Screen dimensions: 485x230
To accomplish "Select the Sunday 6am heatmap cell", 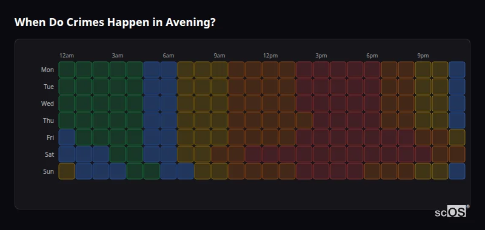I will (169, 171).
